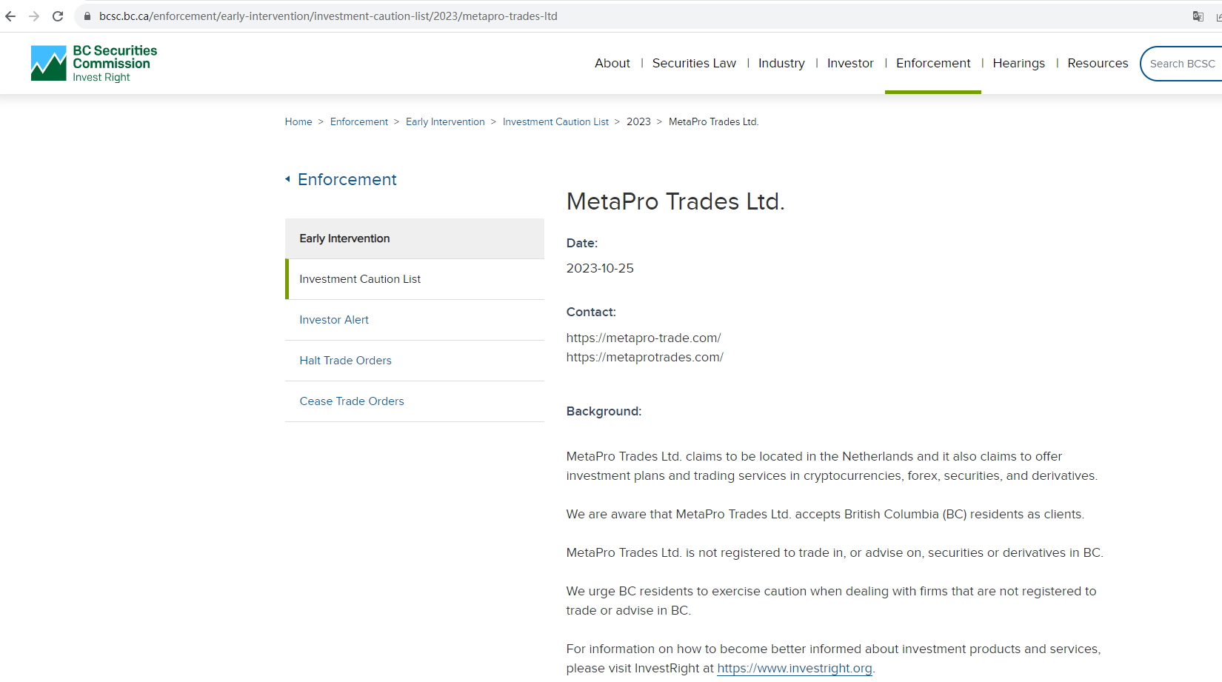The width and height of the screenshot is (1222, 682).
Task: Open the Hearings navigation menu
Action: point(1018,64)
